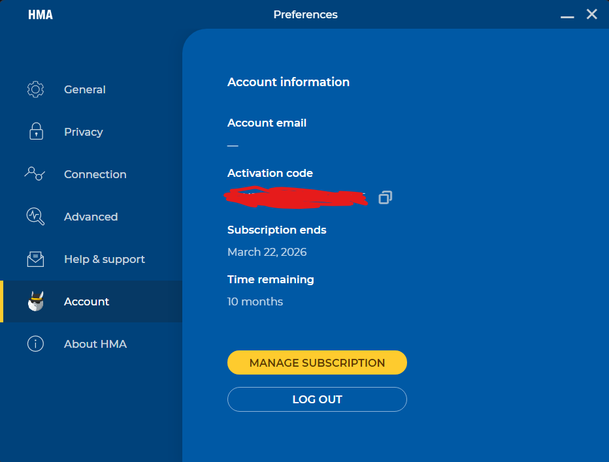Click the HMA logo
Screen dimensions: 609x462
pos(41,15)
